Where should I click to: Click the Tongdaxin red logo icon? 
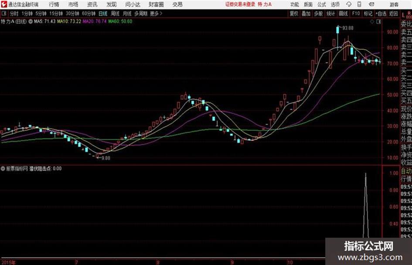pyautogui.click(x=4, y=4)
